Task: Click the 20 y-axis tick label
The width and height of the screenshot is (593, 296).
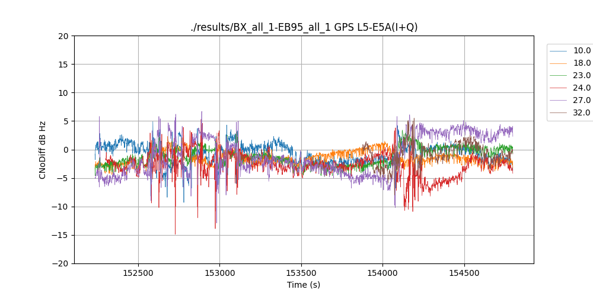Action: [64, 36]
